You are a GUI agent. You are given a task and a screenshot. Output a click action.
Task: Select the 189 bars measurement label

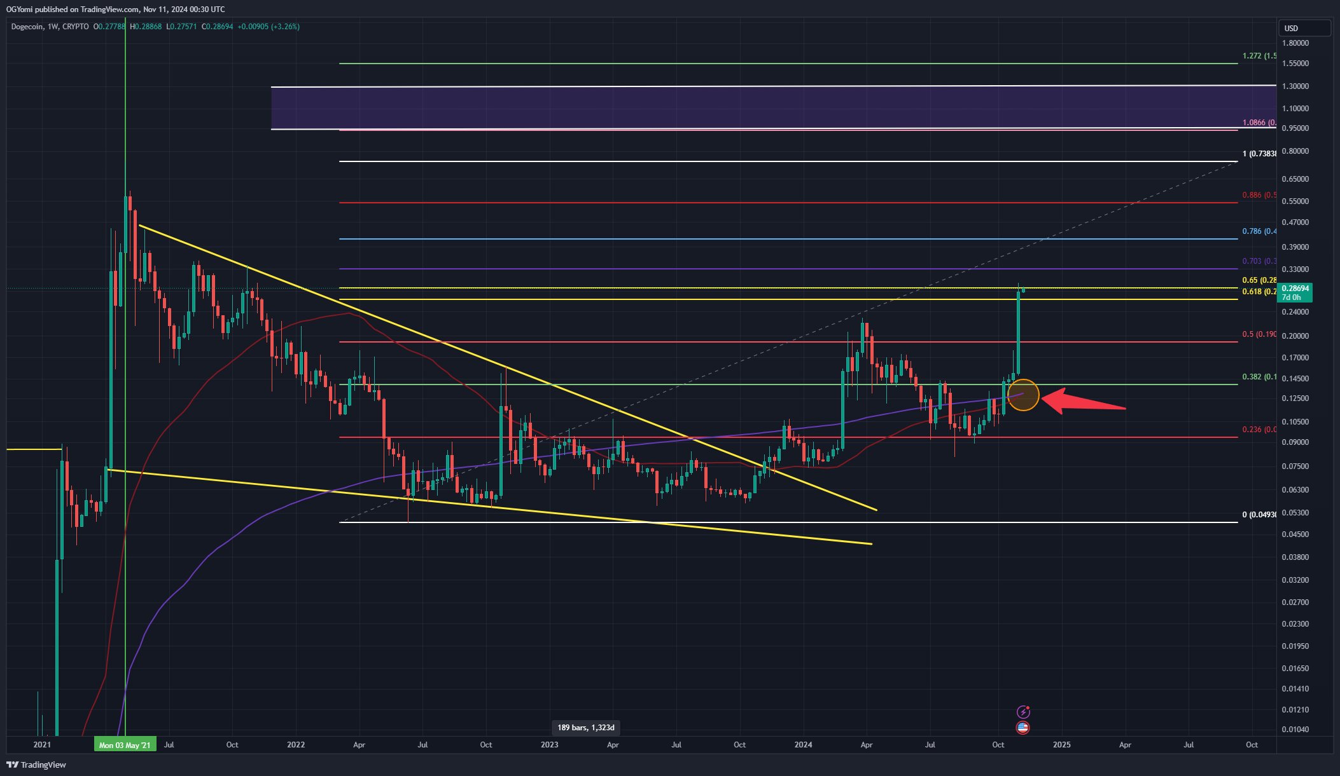pos(585,728)
